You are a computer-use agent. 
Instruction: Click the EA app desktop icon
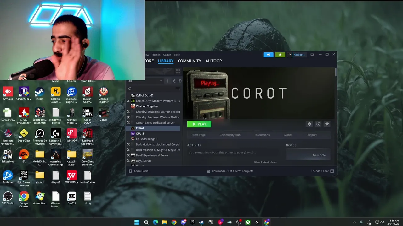24,156
